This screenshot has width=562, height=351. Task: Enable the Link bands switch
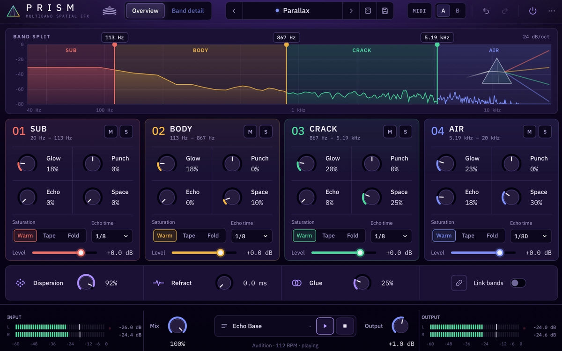click(x=518, y=283)
